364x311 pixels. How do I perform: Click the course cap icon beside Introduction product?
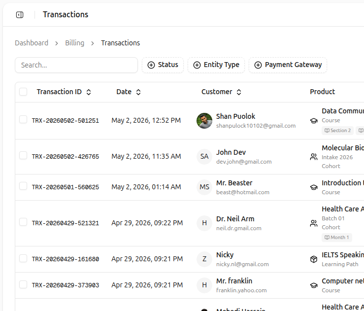click(314, 187)
